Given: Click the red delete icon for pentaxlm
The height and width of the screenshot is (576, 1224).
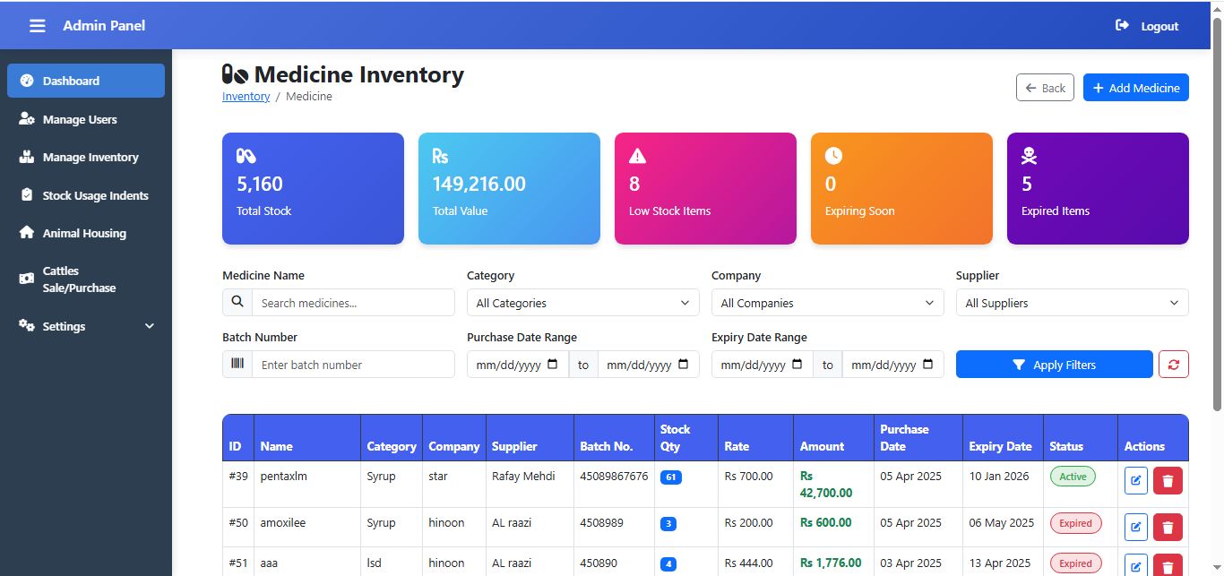Looking at the screenshot, I should (x=1168, y=481).
